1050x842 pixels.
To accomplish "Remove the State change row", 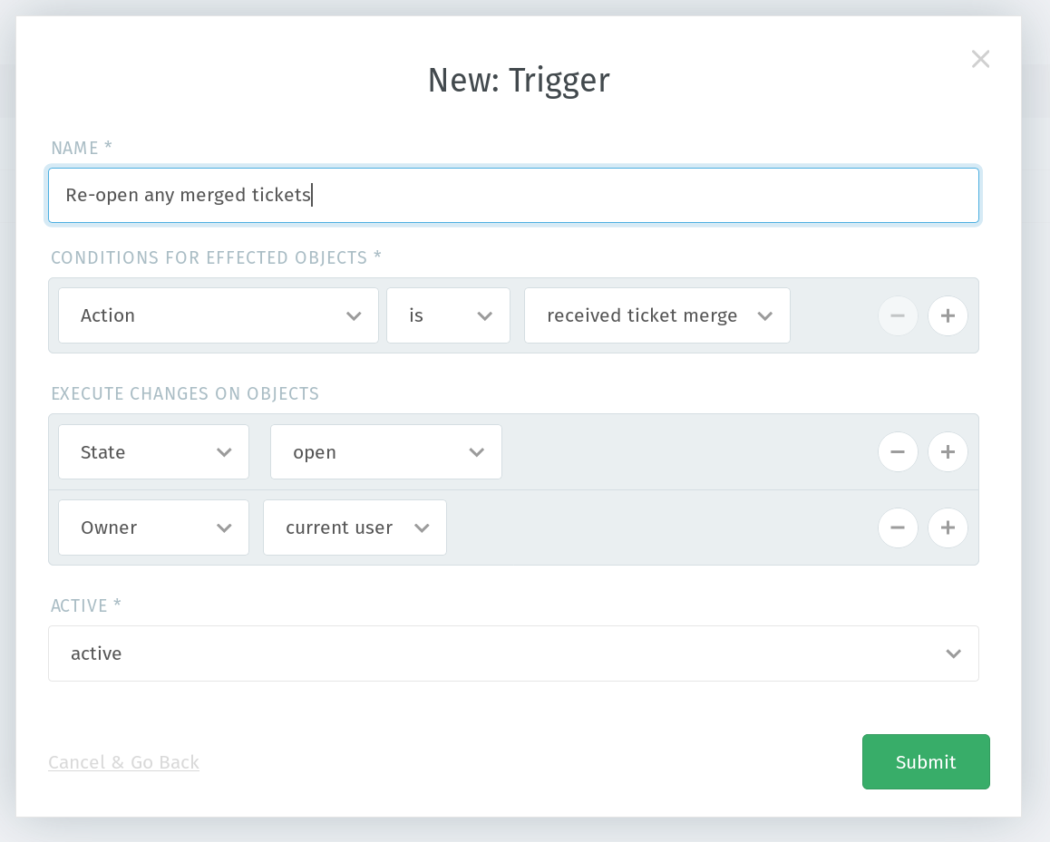I will [898, 451].
